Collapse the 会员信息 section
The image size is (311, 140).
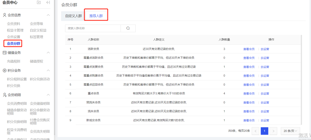pyautogui.click(x=48, y=15)
